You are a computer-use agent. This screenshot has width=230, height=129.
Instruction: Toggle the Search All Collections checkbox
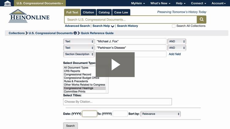point(174,26)
